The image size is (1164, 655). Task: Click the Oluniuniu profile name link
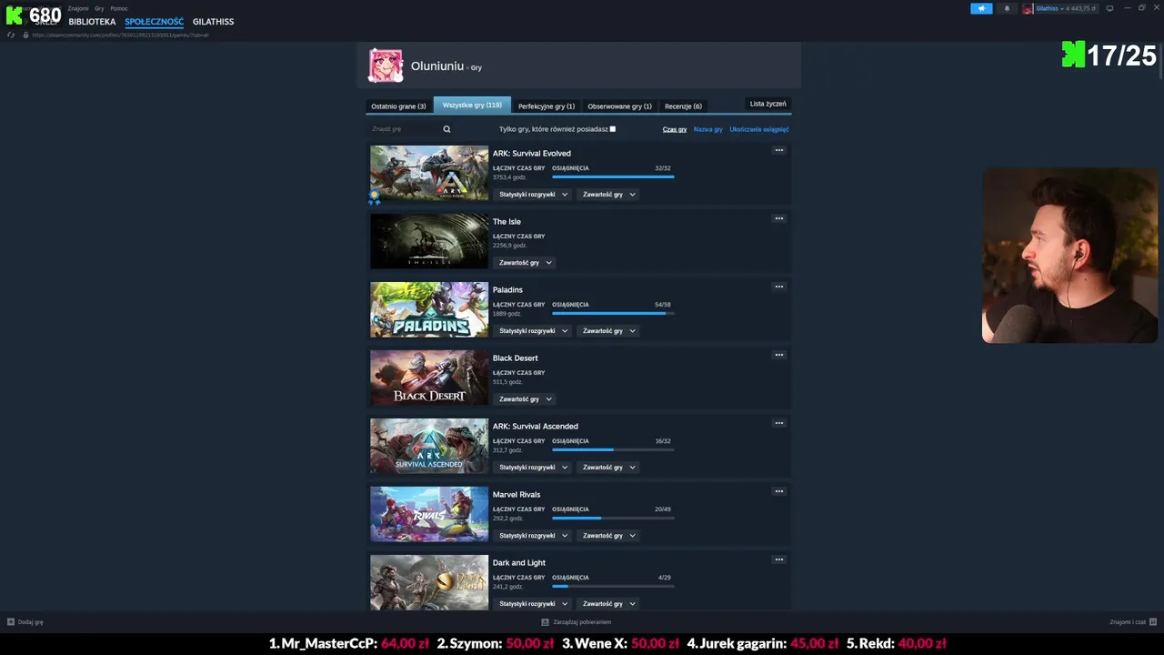437,66
